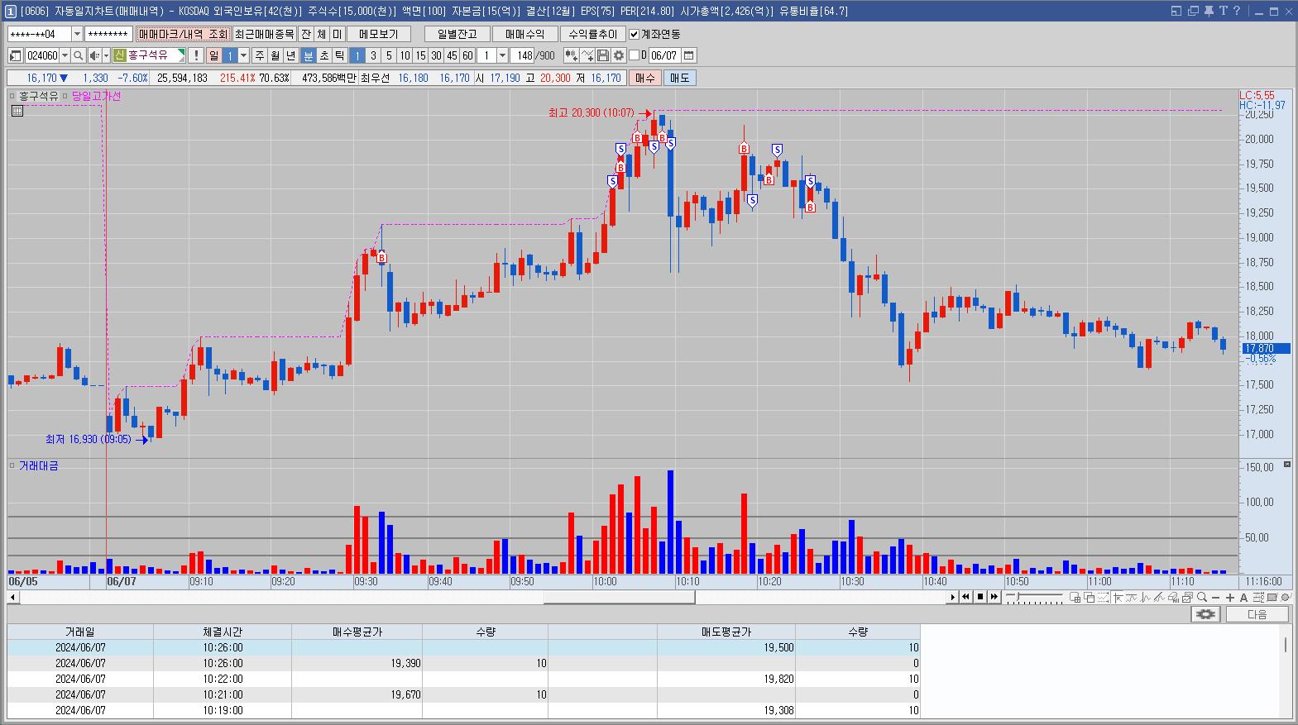The height and width of the screenshot is (725, 1298).
Task: Expand the 거래대금 panel legend
Action: [x=12, y=465]
